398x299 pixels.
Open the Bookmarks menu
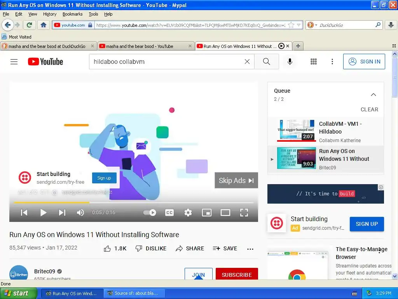tap(73, 14)
